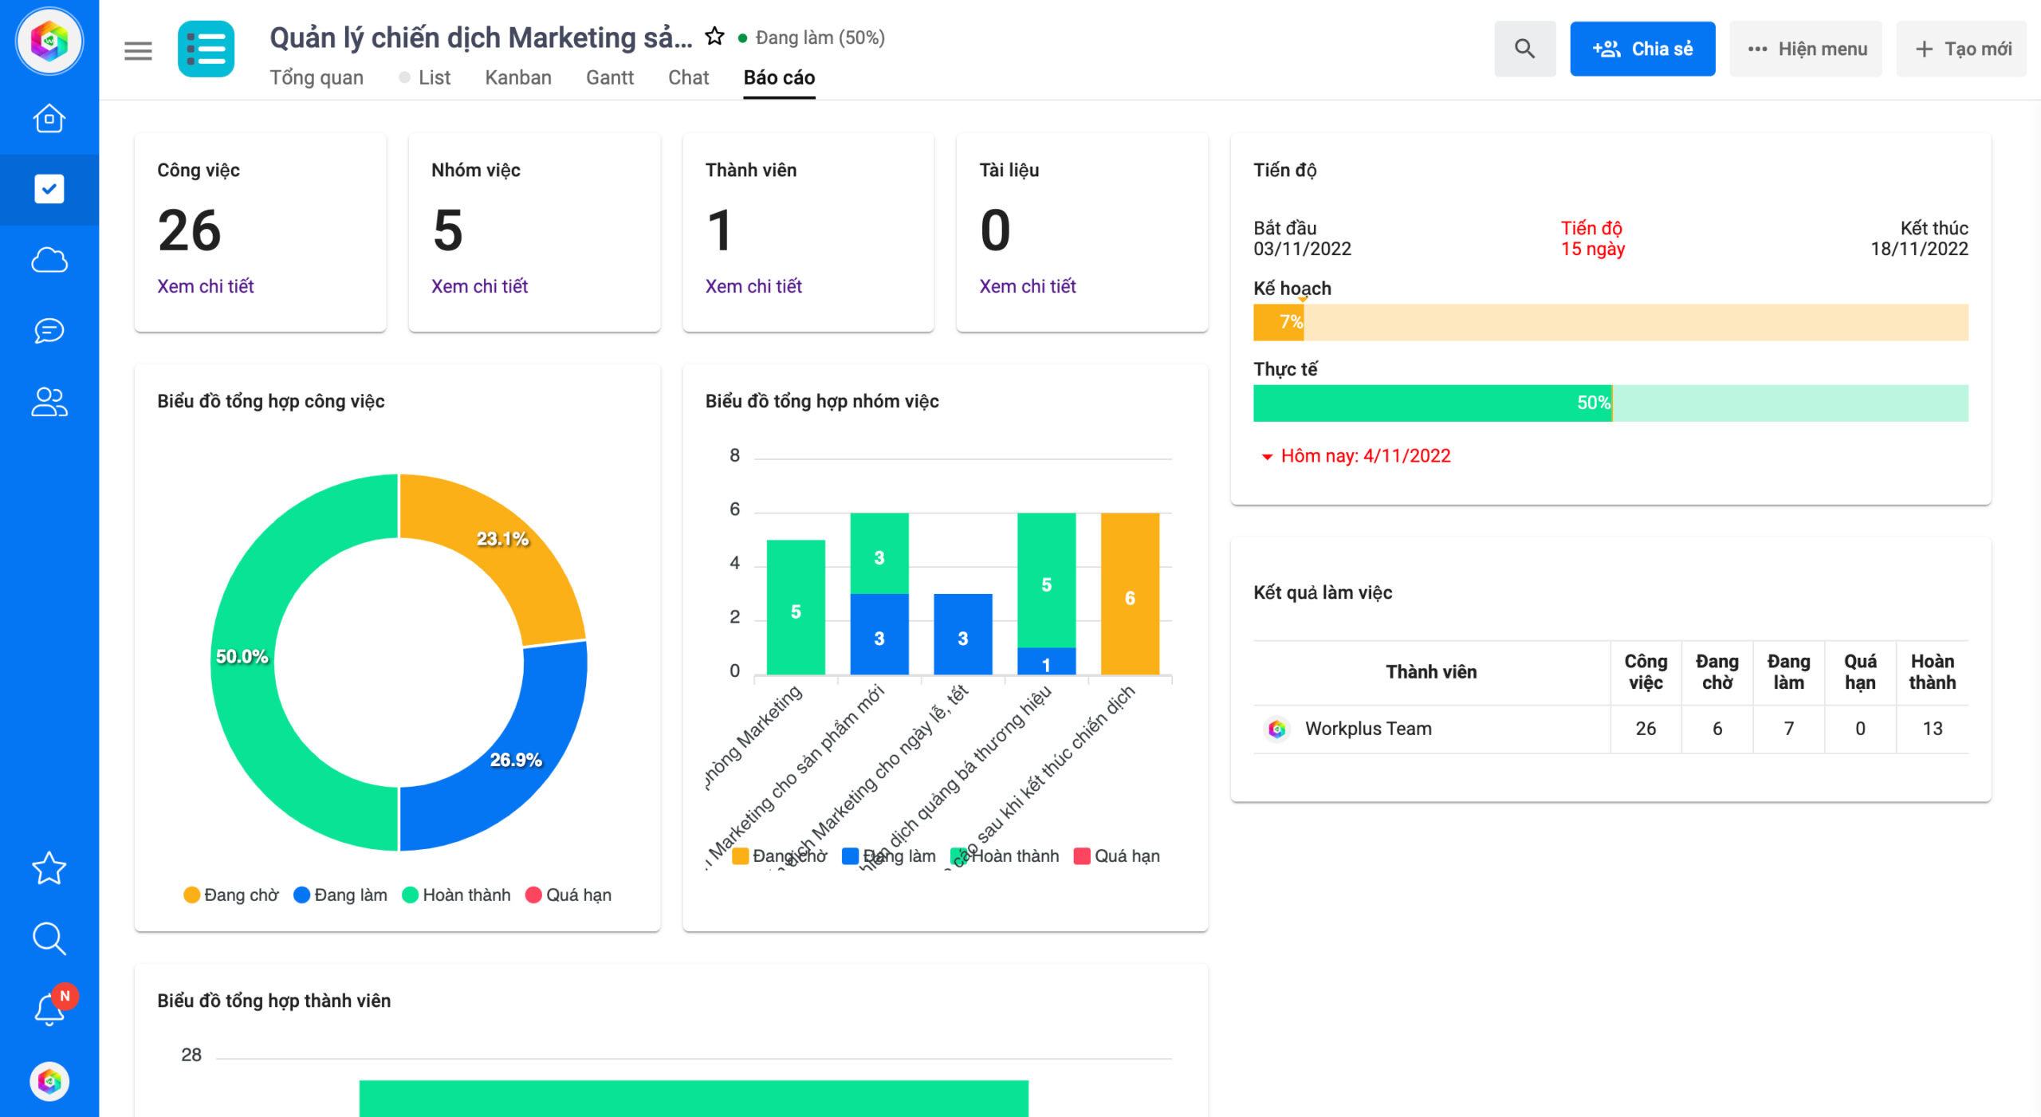Click the project title Quản lý chiến dịch Marketing
Viewport: 2041px width, 1117px height.
click(x=481, y=37)
